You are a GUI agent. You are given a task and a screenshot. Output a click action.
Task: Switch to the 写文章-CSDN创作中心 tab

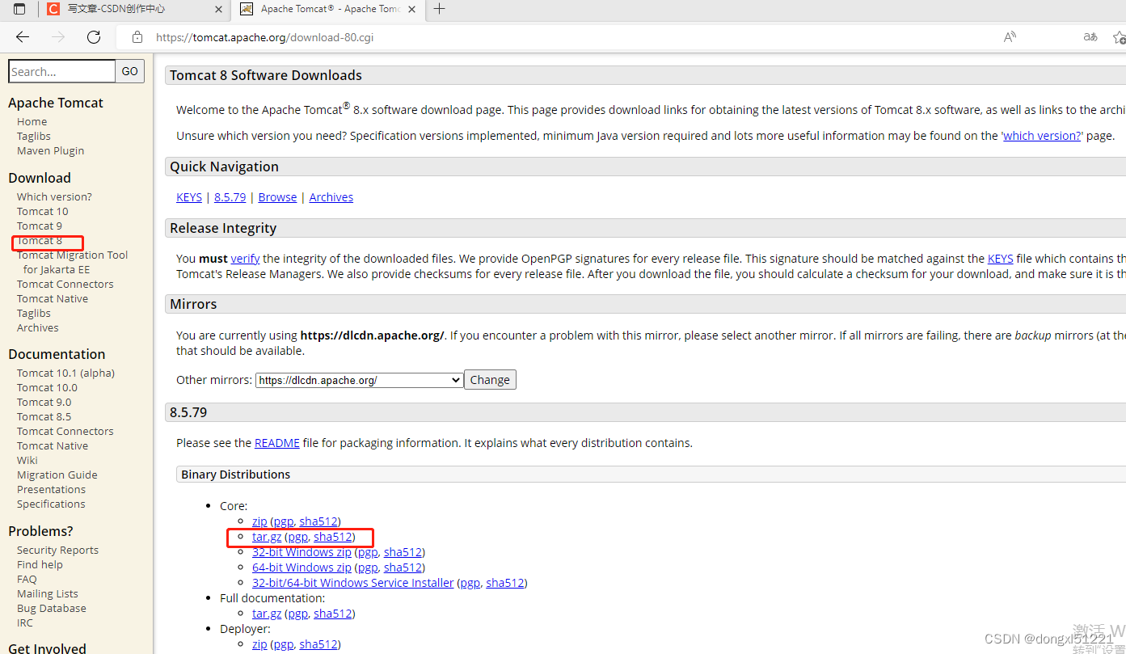[116, 9]
